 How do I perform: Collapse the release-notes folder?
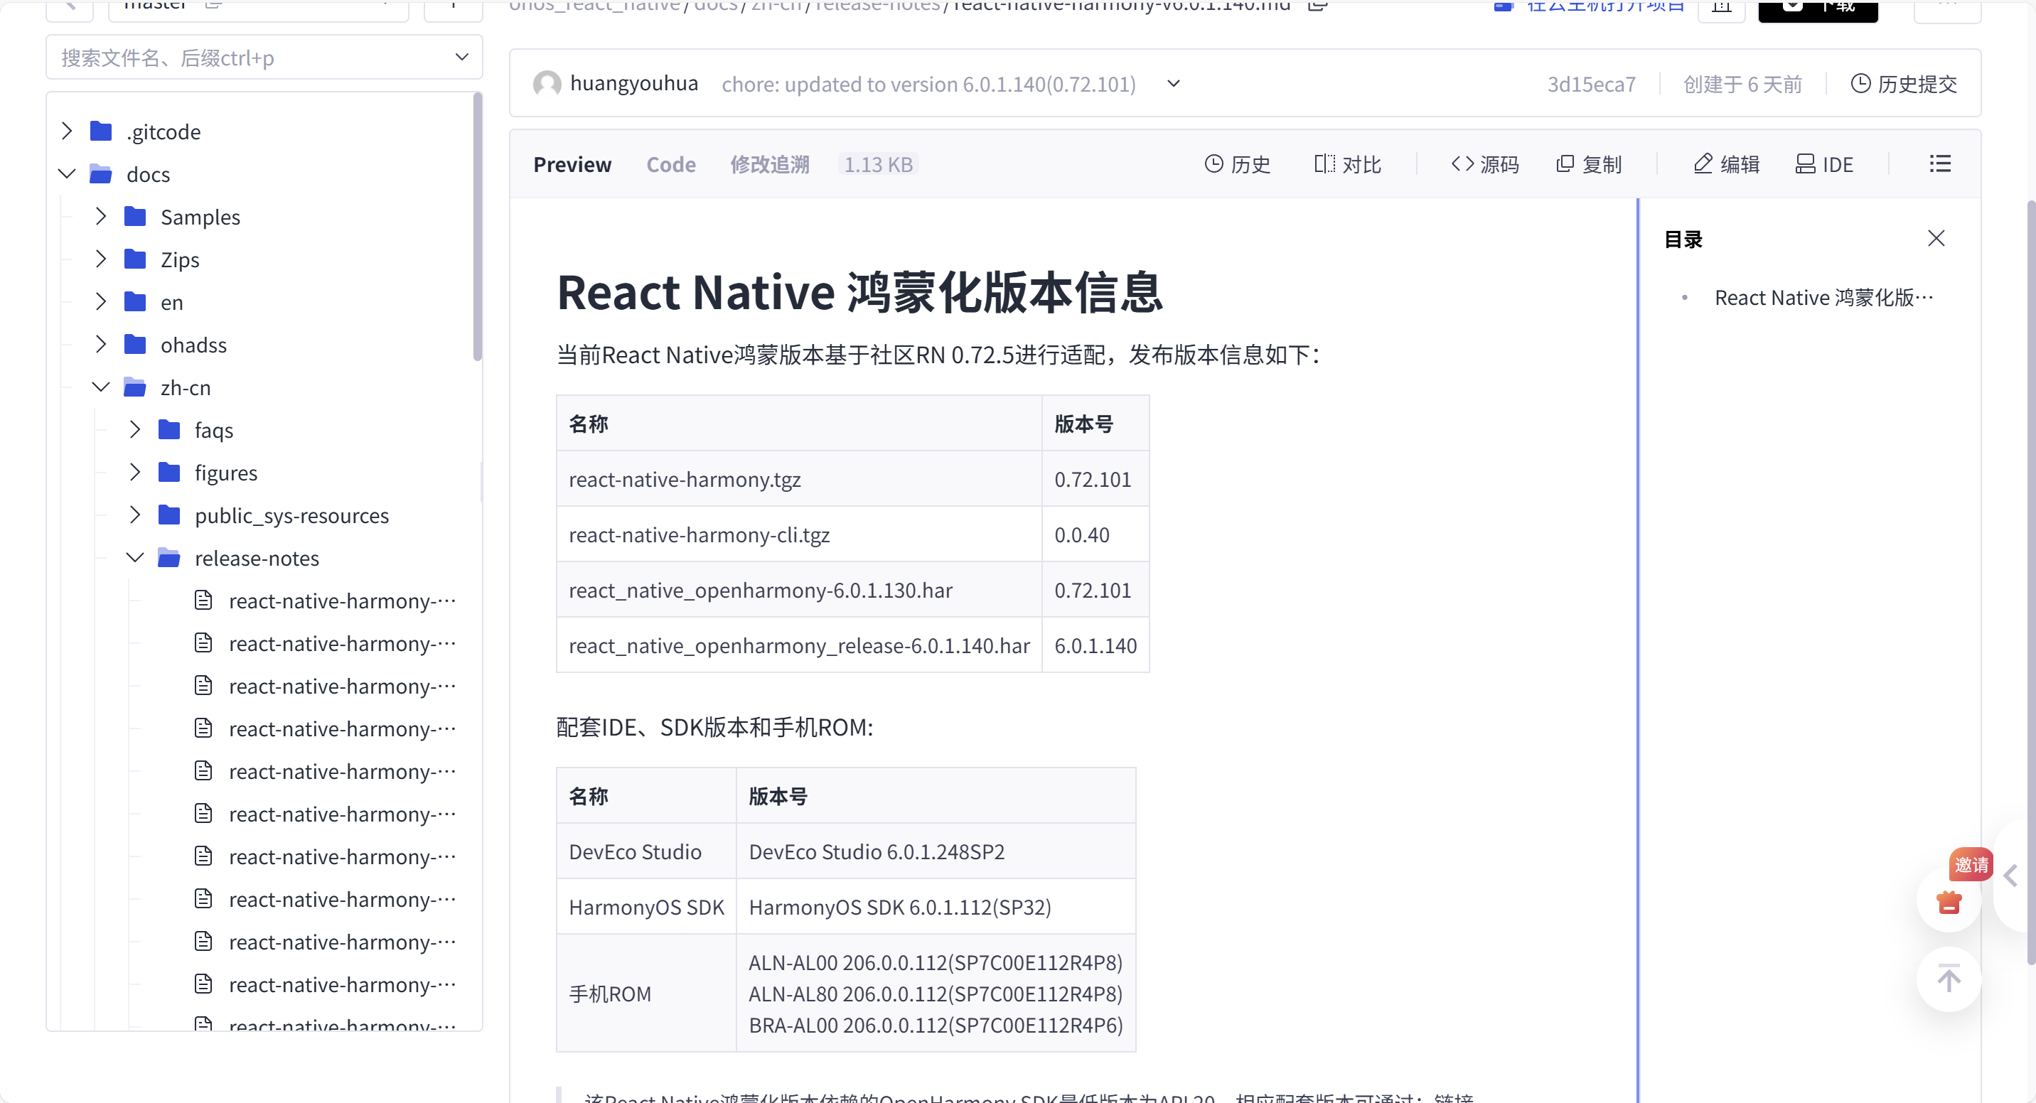coord(135,558)
